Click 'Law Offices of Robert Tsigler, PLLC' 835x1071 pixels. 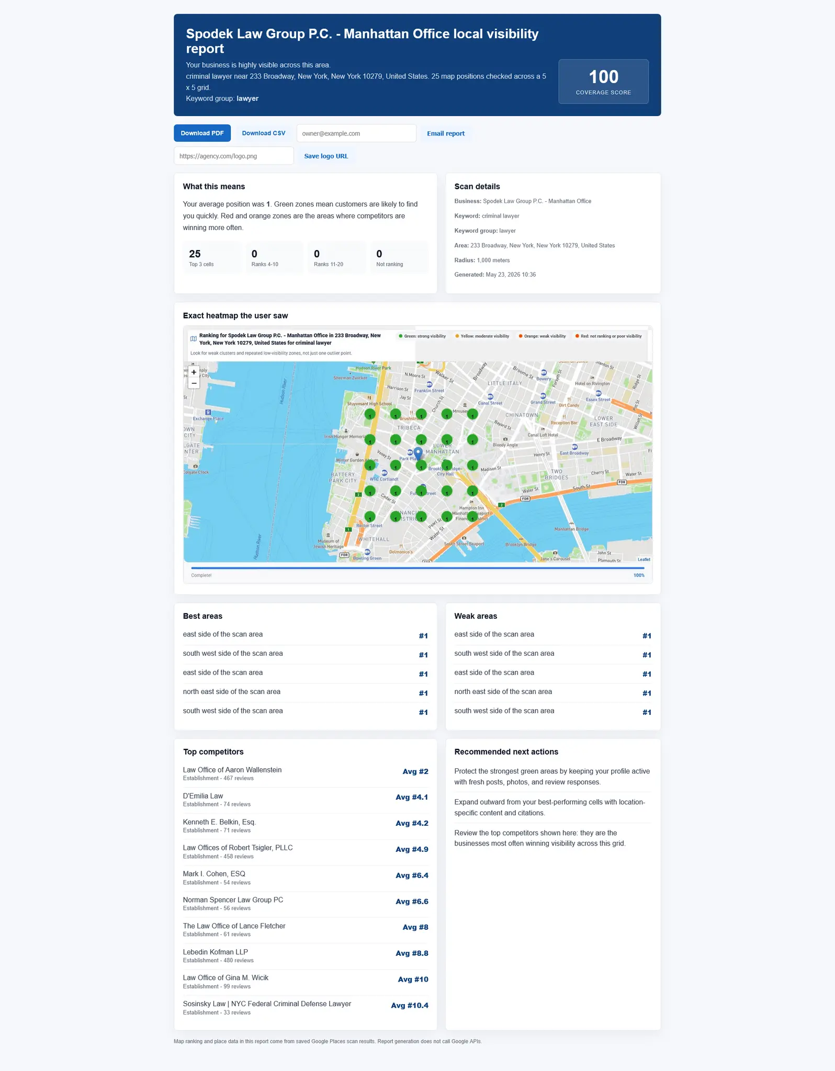(306, 852)
